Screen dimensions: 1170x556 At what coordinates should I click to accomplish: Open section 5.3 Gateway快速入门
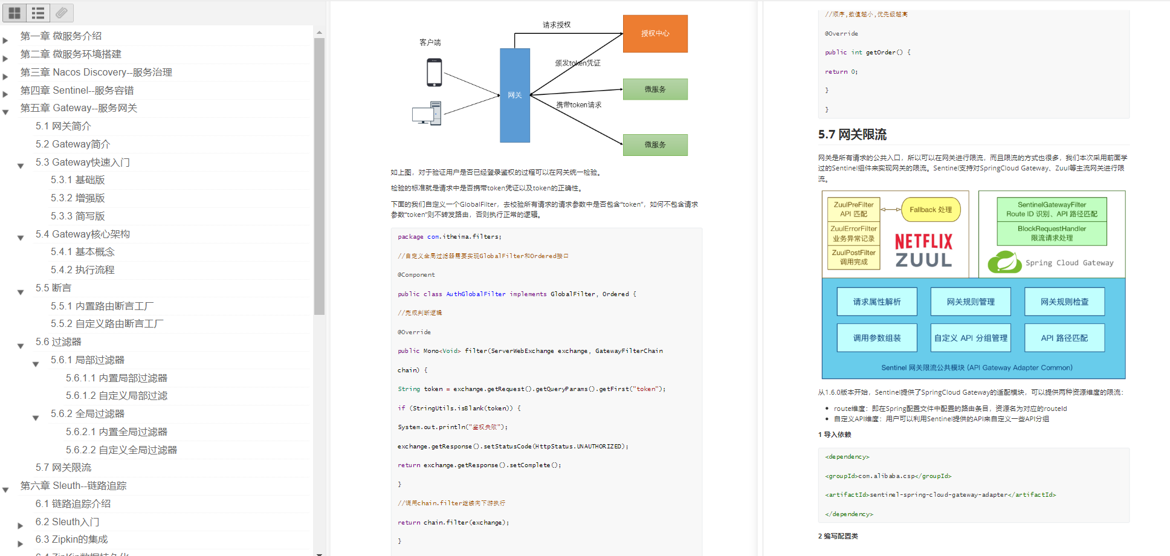[x=82, y=163]
